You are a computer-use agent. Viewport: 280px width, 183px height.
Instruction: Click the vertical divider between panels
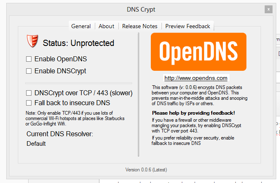[x=139, y=95]
